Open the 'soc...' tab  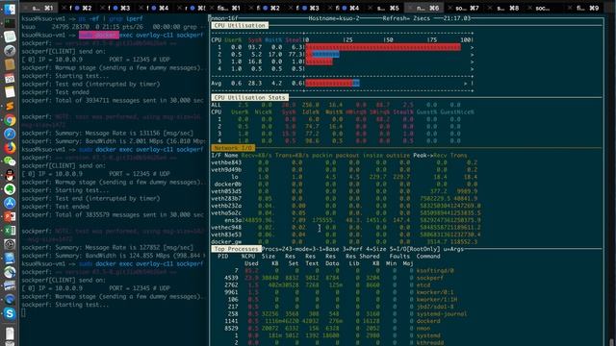[x=544, y=8]
